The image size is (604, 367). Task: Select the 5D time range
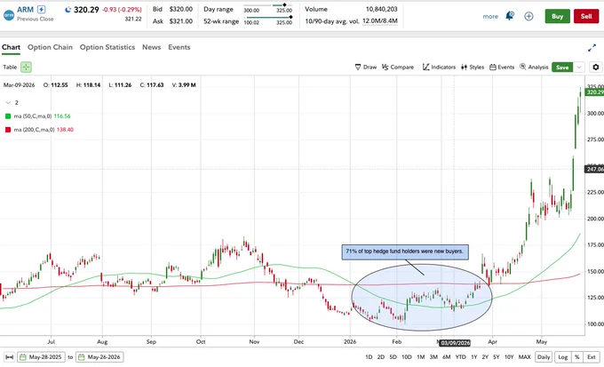pyautogui.click(x=393, y=357)
